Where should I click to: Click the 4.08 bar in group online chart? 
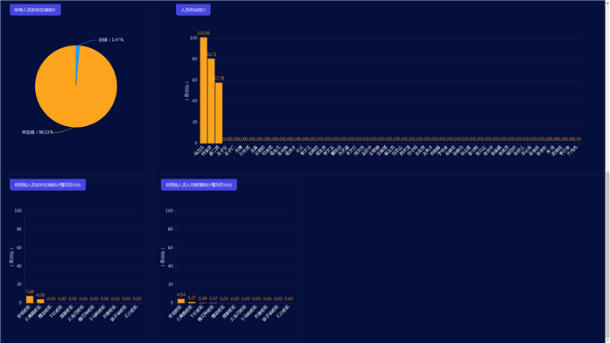[40, 301]
